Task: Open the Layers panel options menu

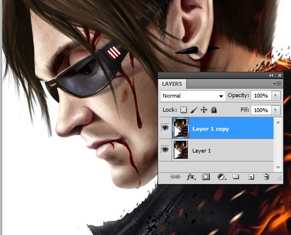Action: (278, 84)
